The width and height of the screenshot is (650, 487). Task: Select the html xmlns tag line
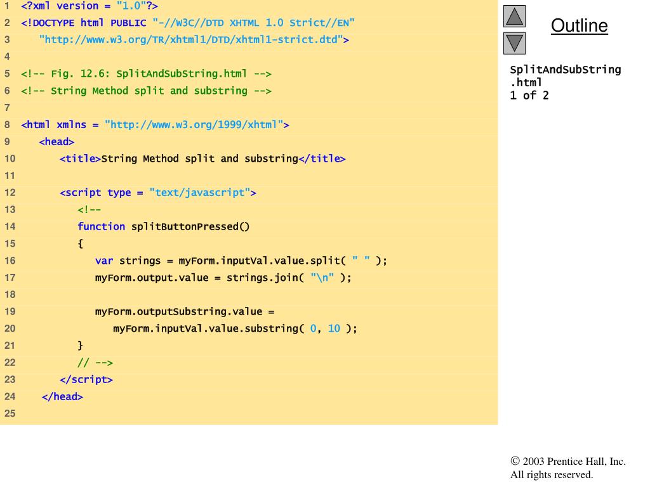click(x=155, y=125)
